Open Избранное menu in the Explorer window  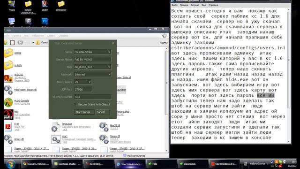(x=37, y=36)
